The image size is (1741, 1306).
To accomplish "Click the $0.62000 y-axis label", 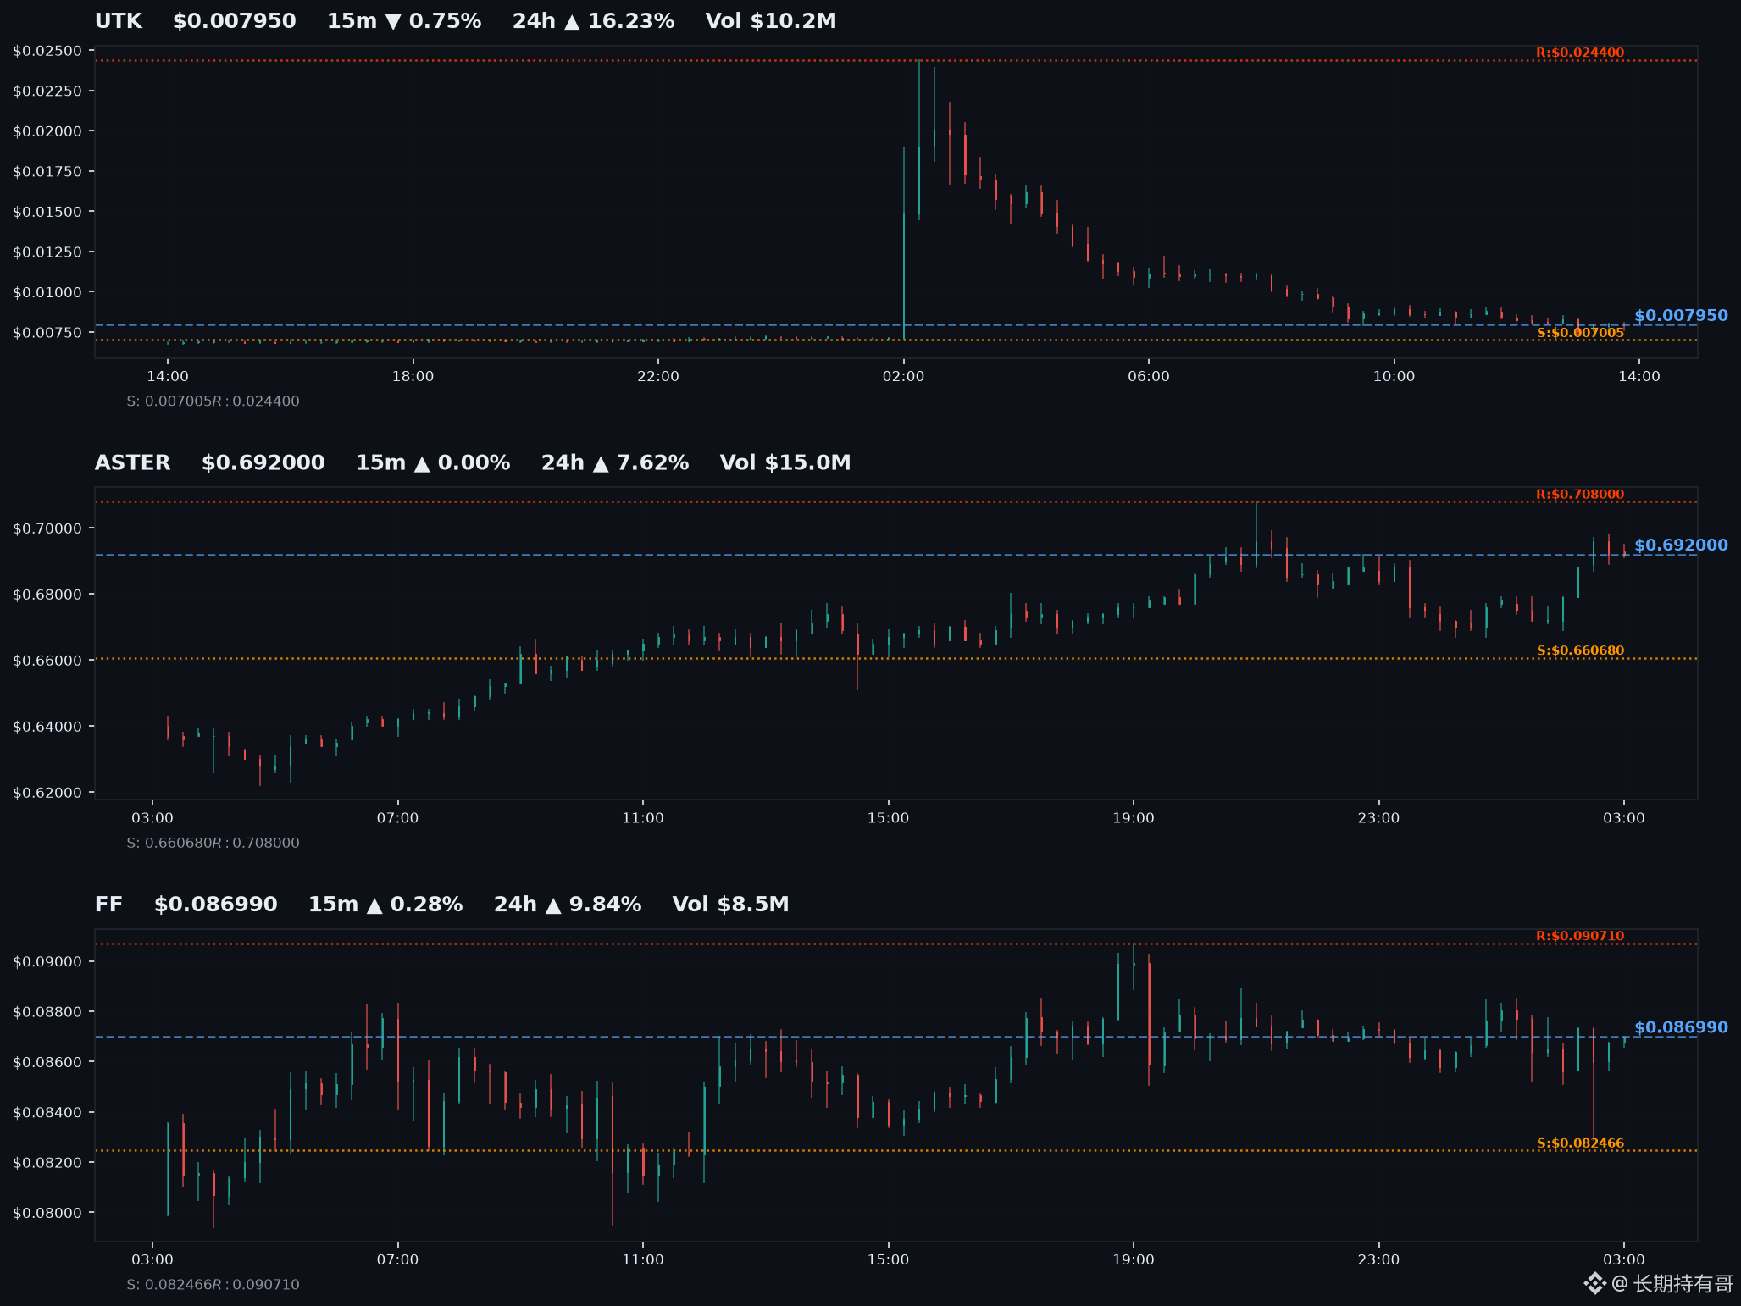I will [47, 793].
